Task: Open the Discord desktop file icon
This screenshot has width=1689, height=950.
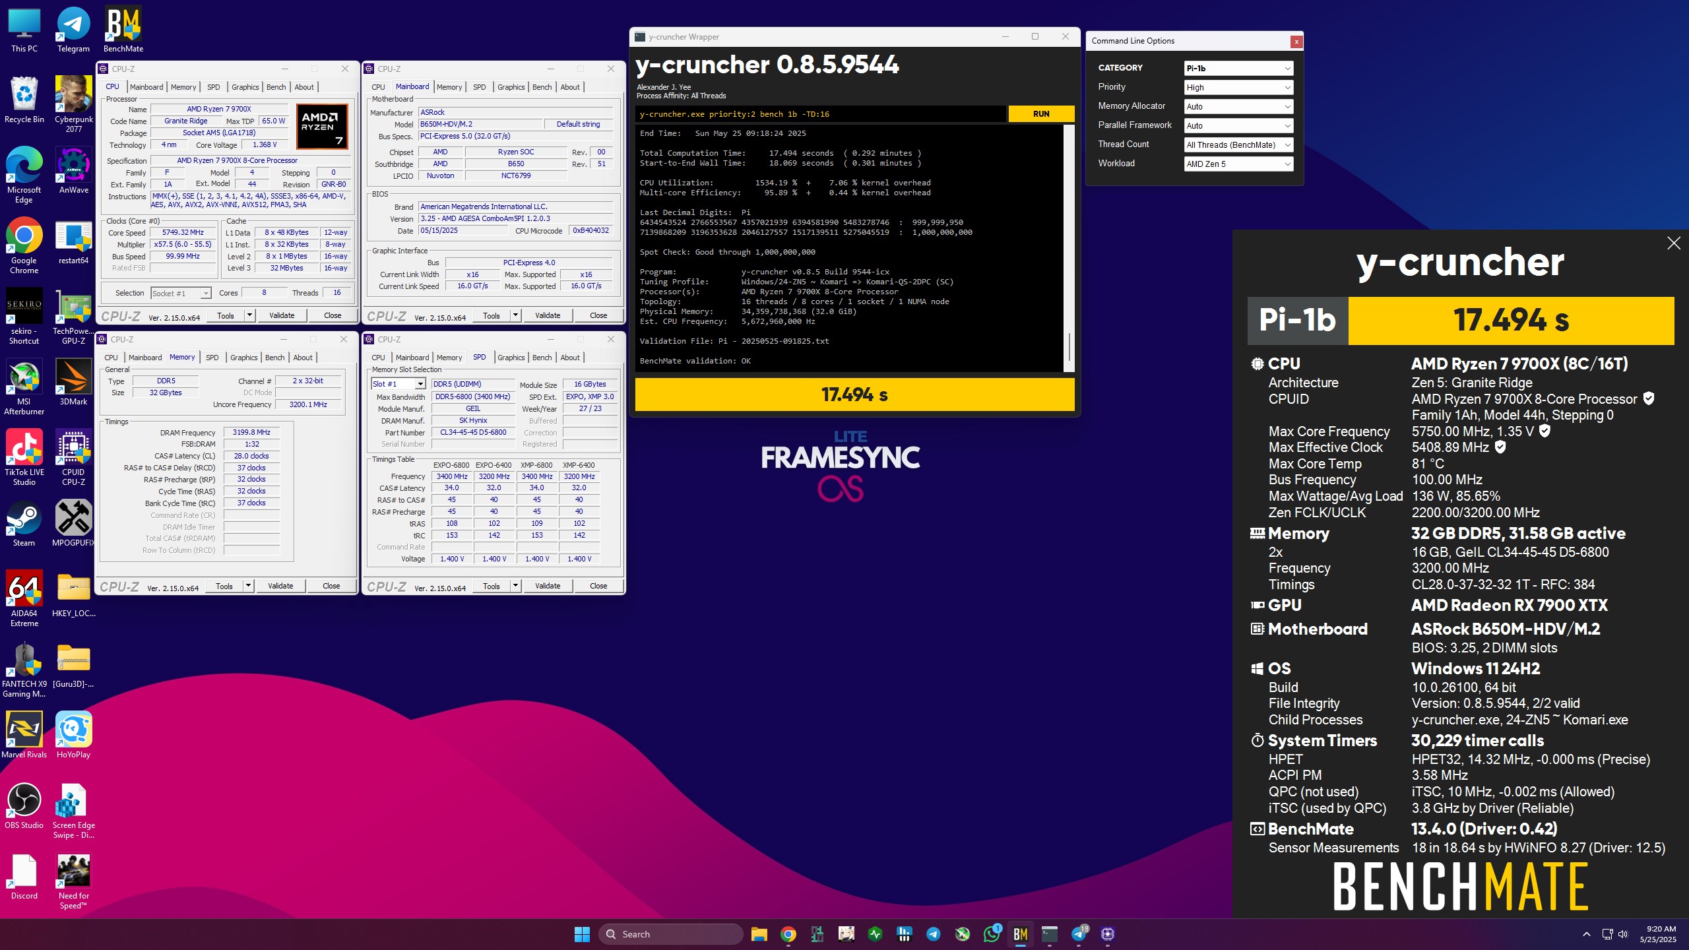Action: (24, 877)
